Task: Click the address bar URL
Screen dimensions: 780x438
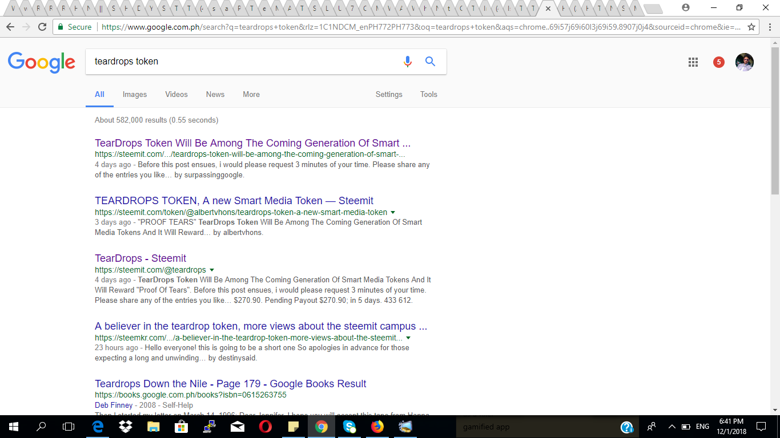Action: pos(420,27)
